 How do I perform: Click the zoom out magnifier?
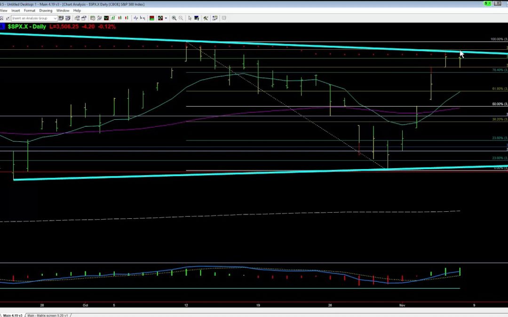(x=181, y=18)
